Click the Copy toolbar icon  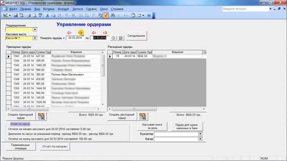[53, 16]
